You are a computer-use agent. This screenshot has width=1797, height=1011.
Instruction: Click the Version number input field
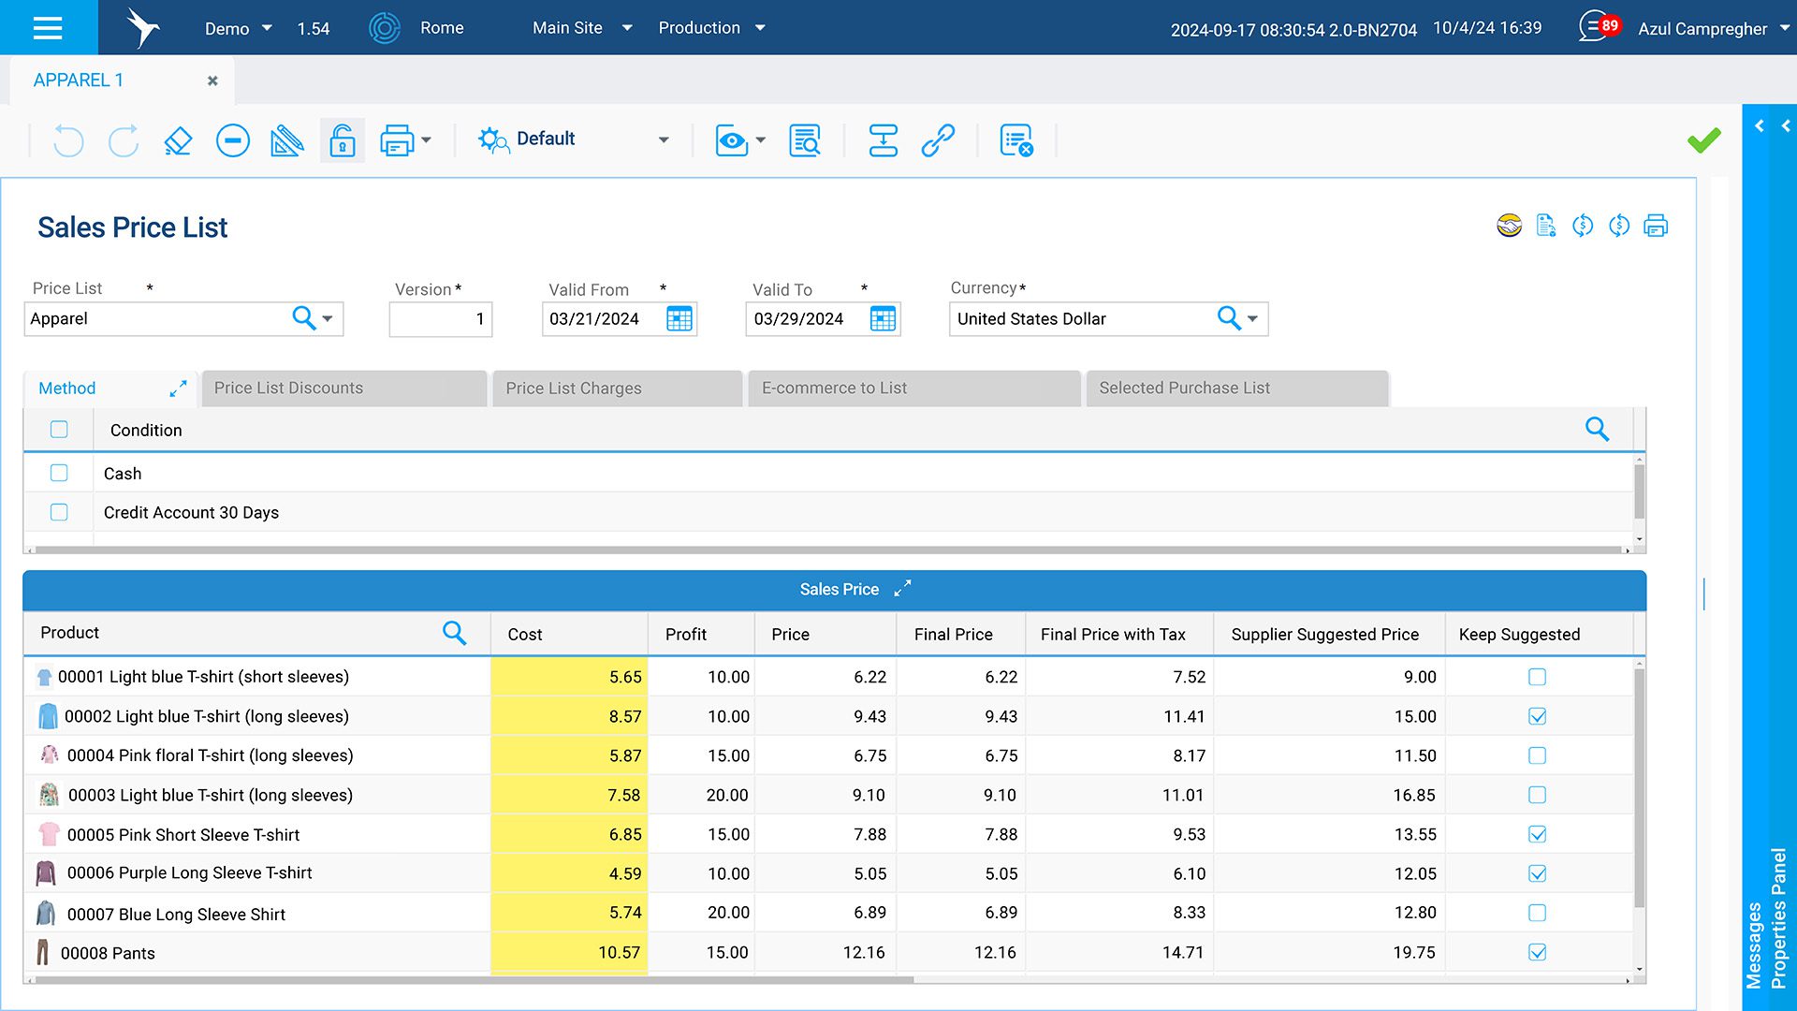click(441, 319)
